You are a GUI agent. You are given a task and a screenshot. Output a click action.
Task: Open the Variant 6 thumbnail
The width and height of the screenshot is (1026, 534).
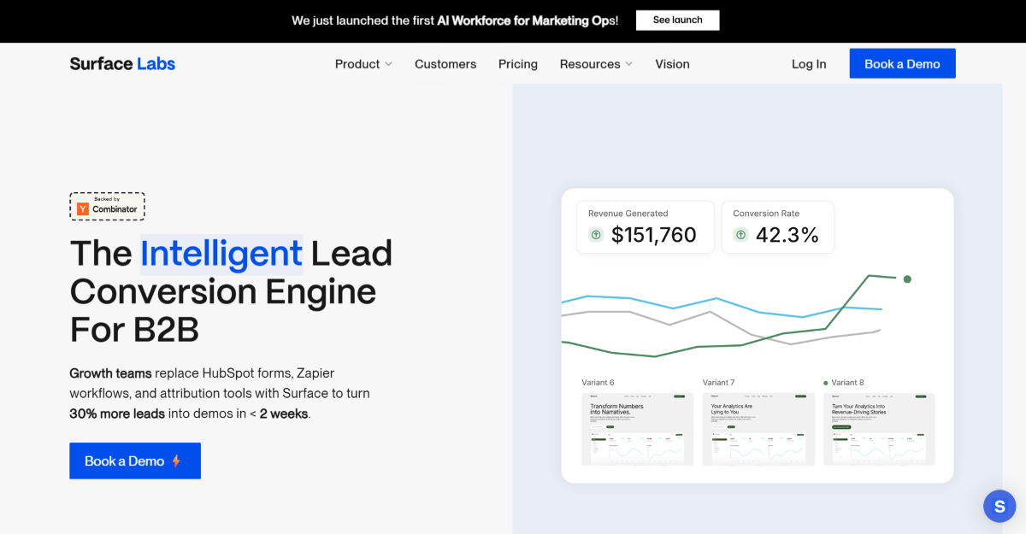[638, 429]
